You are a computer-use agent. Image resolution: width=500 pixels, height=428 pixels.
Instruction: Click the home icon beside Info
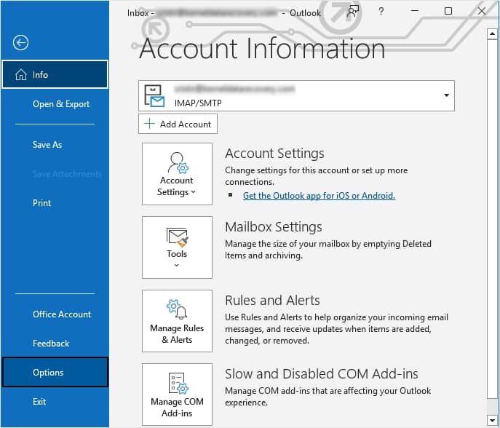21,75
